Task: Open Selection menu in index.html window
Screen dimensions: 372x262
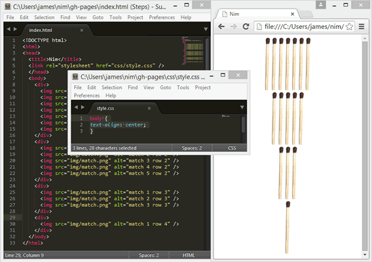Action: pos(44,17)
